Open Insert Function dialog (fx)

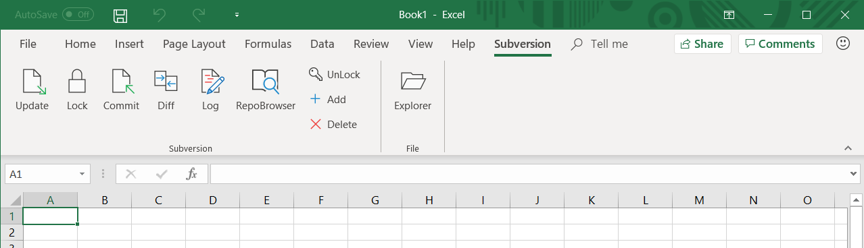pyautogui.click(x=191, y=174)
